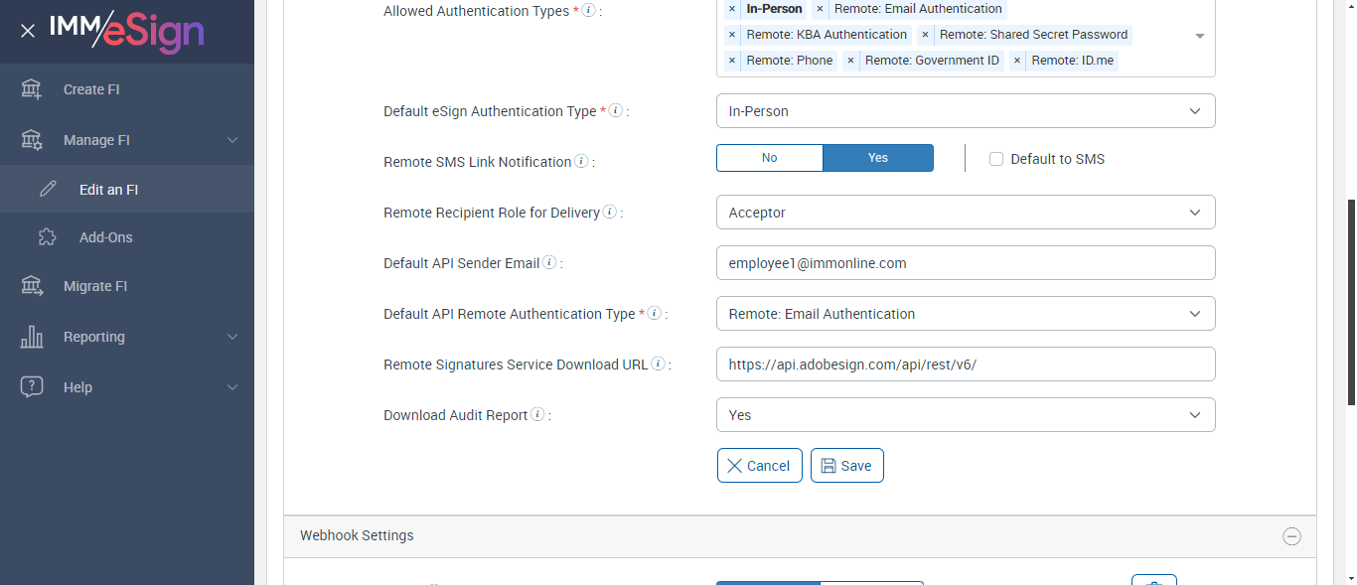Click info icon beside Remote SMS Link Notification
The image size is (1357, 585).
click(581, 161)
